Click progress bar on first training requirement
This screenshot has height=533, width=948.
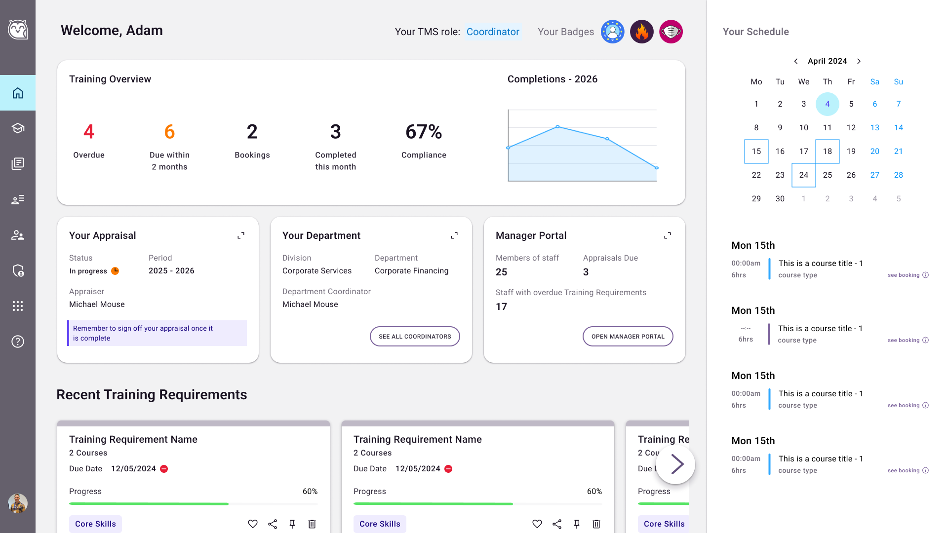coord(193,504)
